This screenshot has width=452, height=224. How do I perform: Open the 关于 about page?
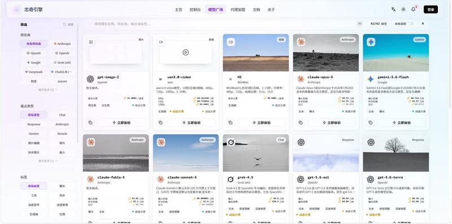pos(271,10)
